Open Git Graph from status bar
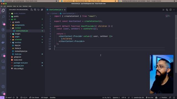 (x=45, y=98)
